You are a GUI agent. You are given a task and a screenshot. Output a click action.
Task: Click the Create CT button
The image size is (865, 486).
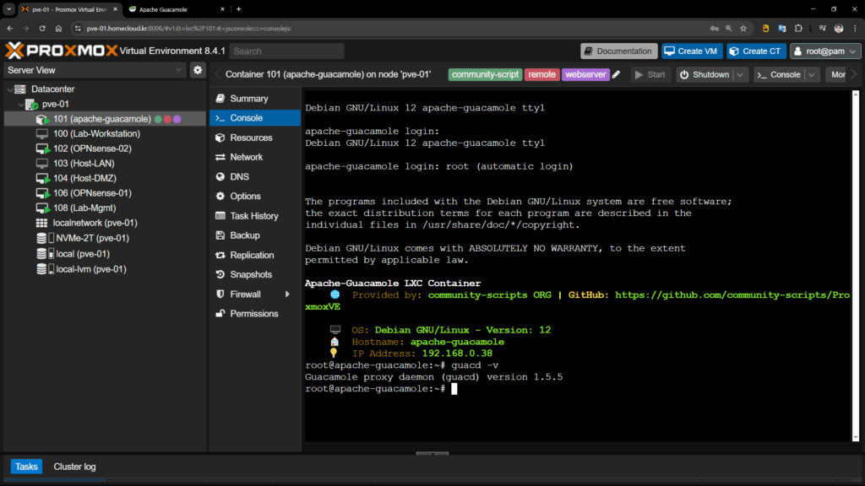pyautogui.click(x=755, y=51)
